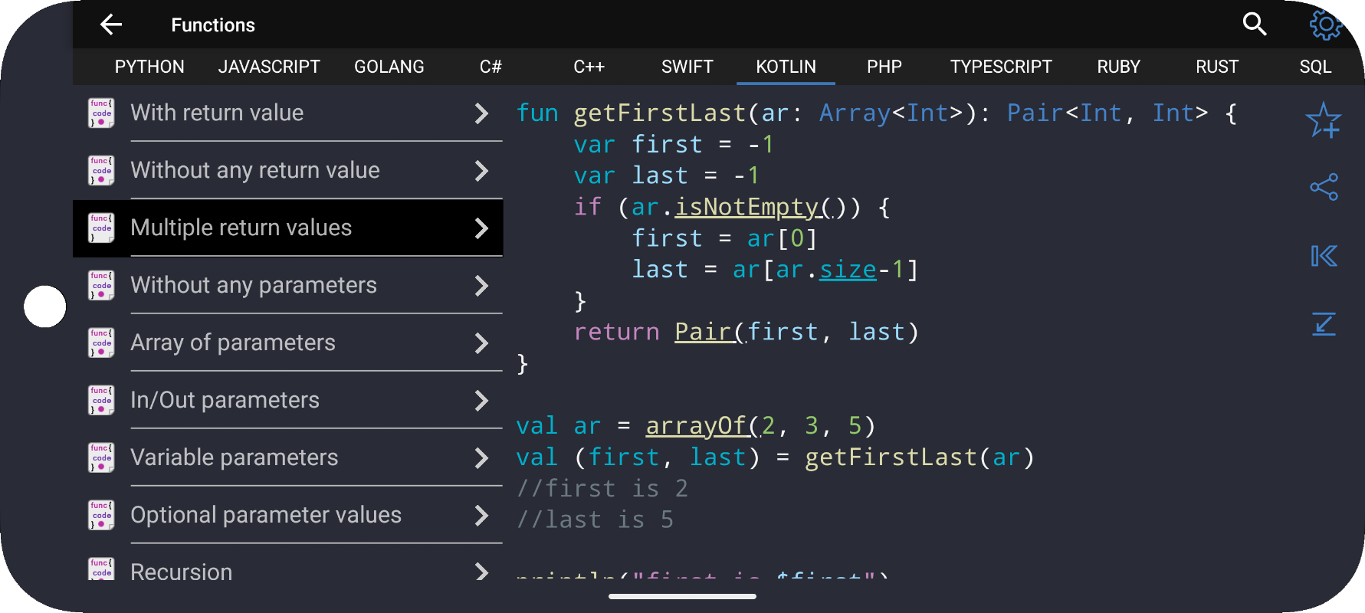Select the RUST language tab

[x=1217, y=67]
